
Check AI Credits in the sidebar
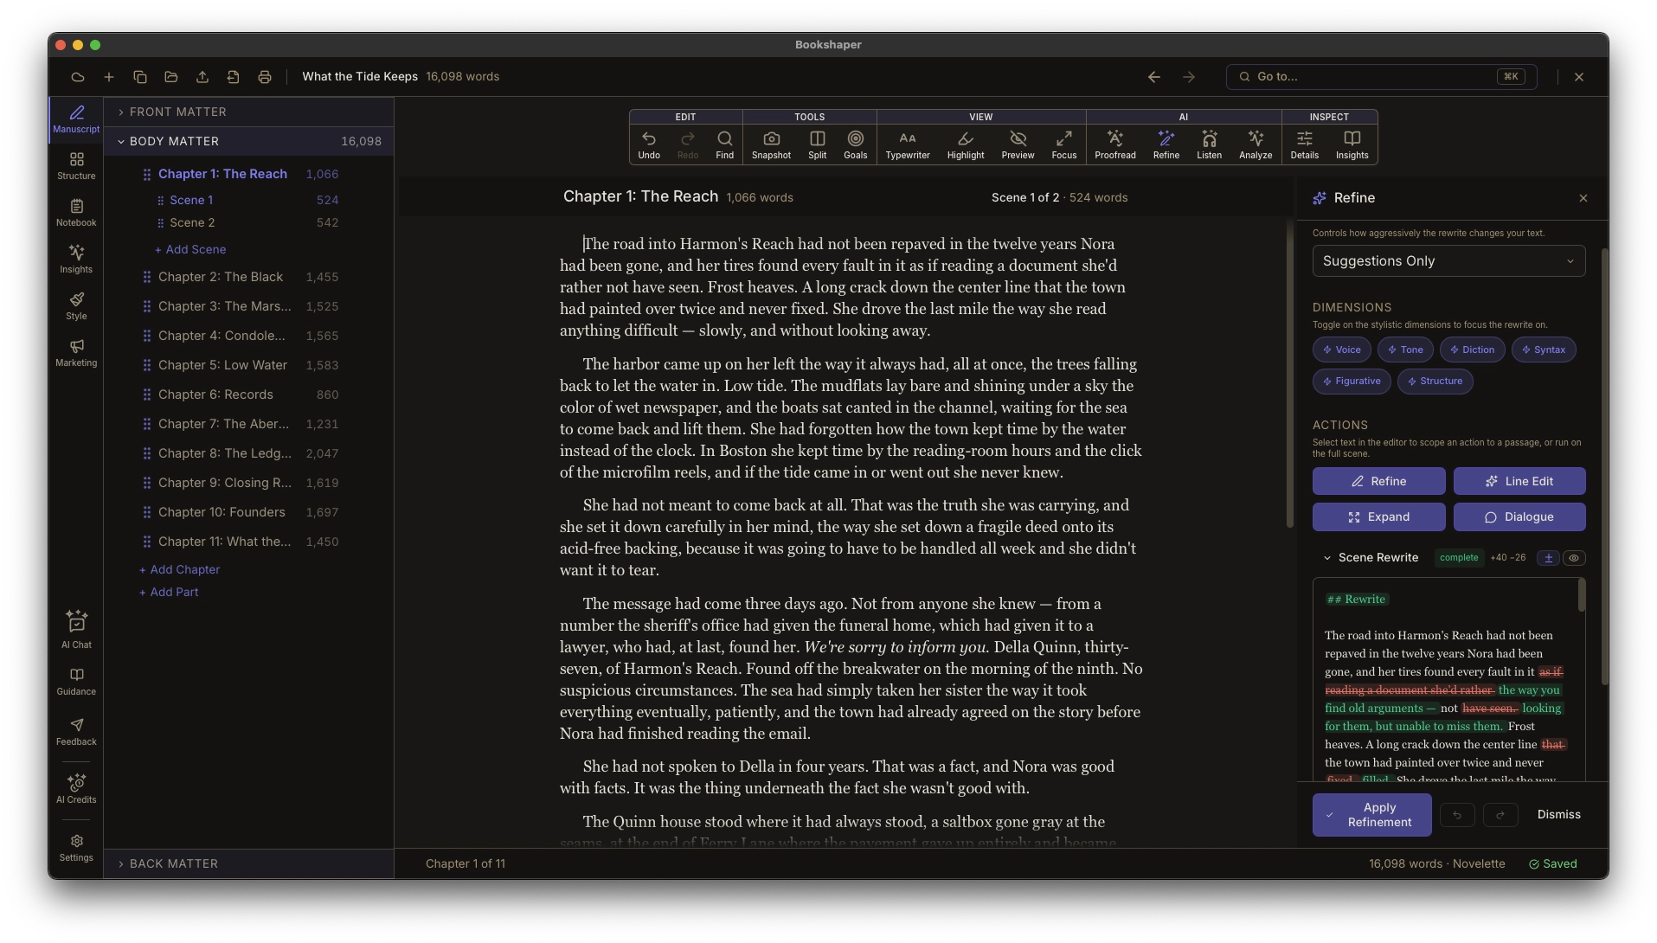coord(76,789)
